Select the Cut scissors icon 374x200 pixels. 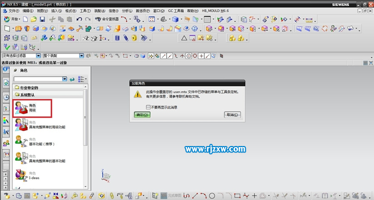[x=52, y=19]
